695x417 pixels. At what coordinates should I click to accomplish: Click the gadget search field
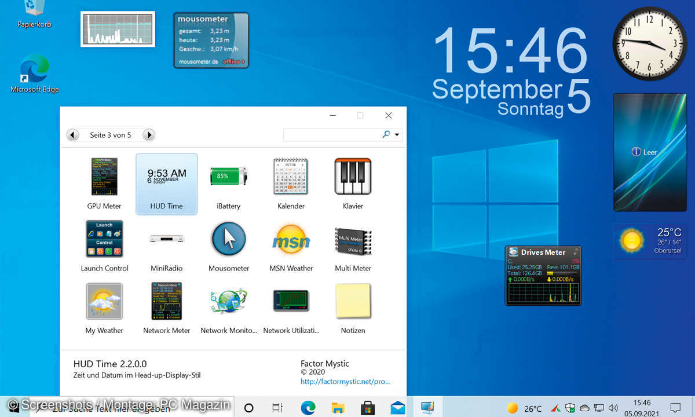click(x=332, y=134)
